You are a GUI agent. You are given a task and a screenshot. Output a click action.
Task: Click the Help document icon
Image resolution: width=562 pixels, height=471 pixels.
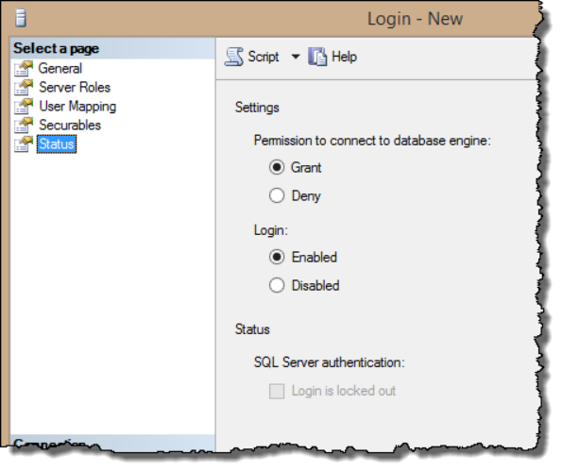click(317, 57)
